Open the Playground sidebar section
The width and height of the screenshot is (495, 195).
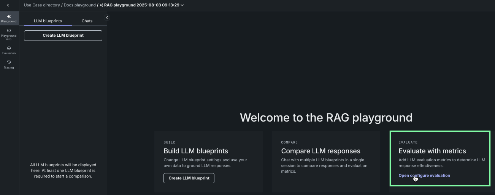(9, 19)
